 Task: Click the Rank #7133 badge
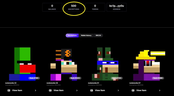pos(117,78)
